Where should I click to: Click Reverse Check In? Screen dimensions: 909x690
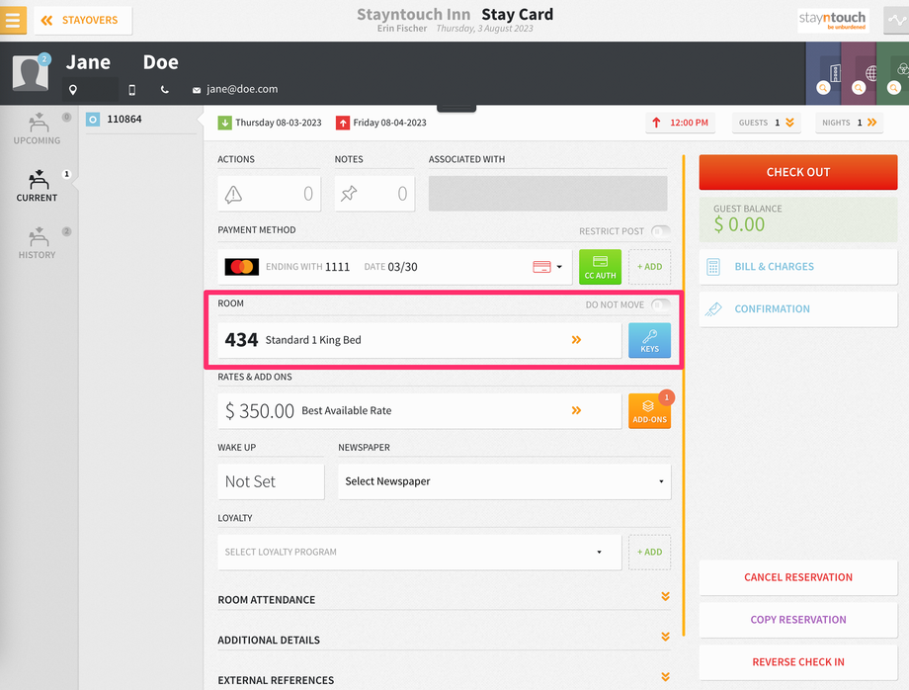[x=798, y=662]
